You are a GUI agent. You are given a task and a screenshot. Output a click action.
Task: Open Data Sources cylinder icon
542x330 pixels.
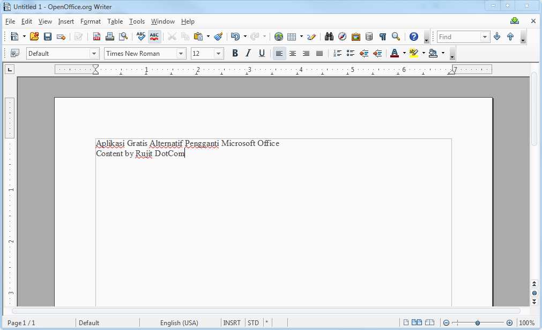click(x=369, y=36)
